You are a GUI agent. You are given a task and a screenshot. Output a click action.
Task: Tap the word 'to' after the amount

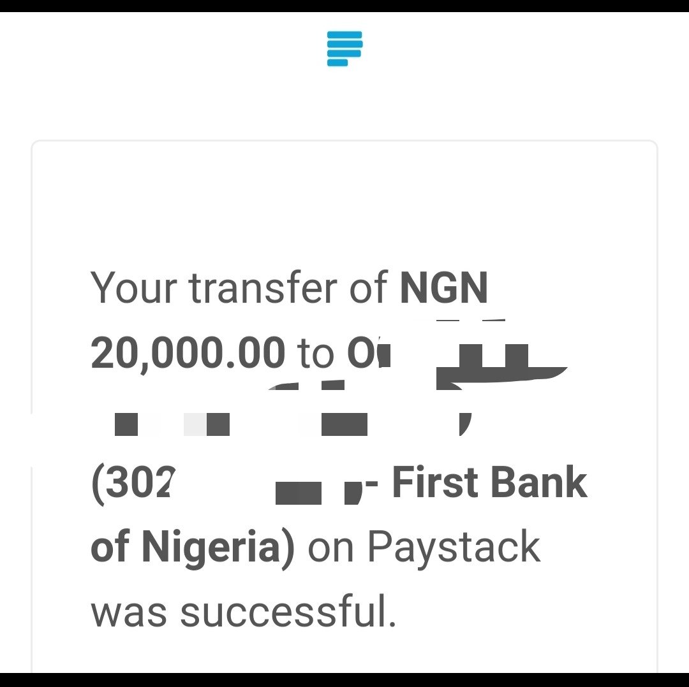[315, 354]
